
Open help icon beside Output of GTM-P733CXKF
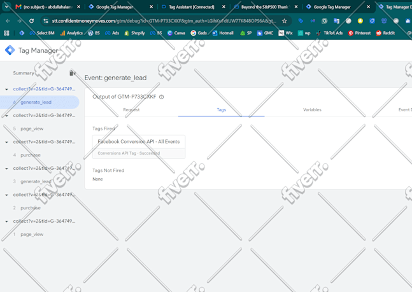coord(161,97)
